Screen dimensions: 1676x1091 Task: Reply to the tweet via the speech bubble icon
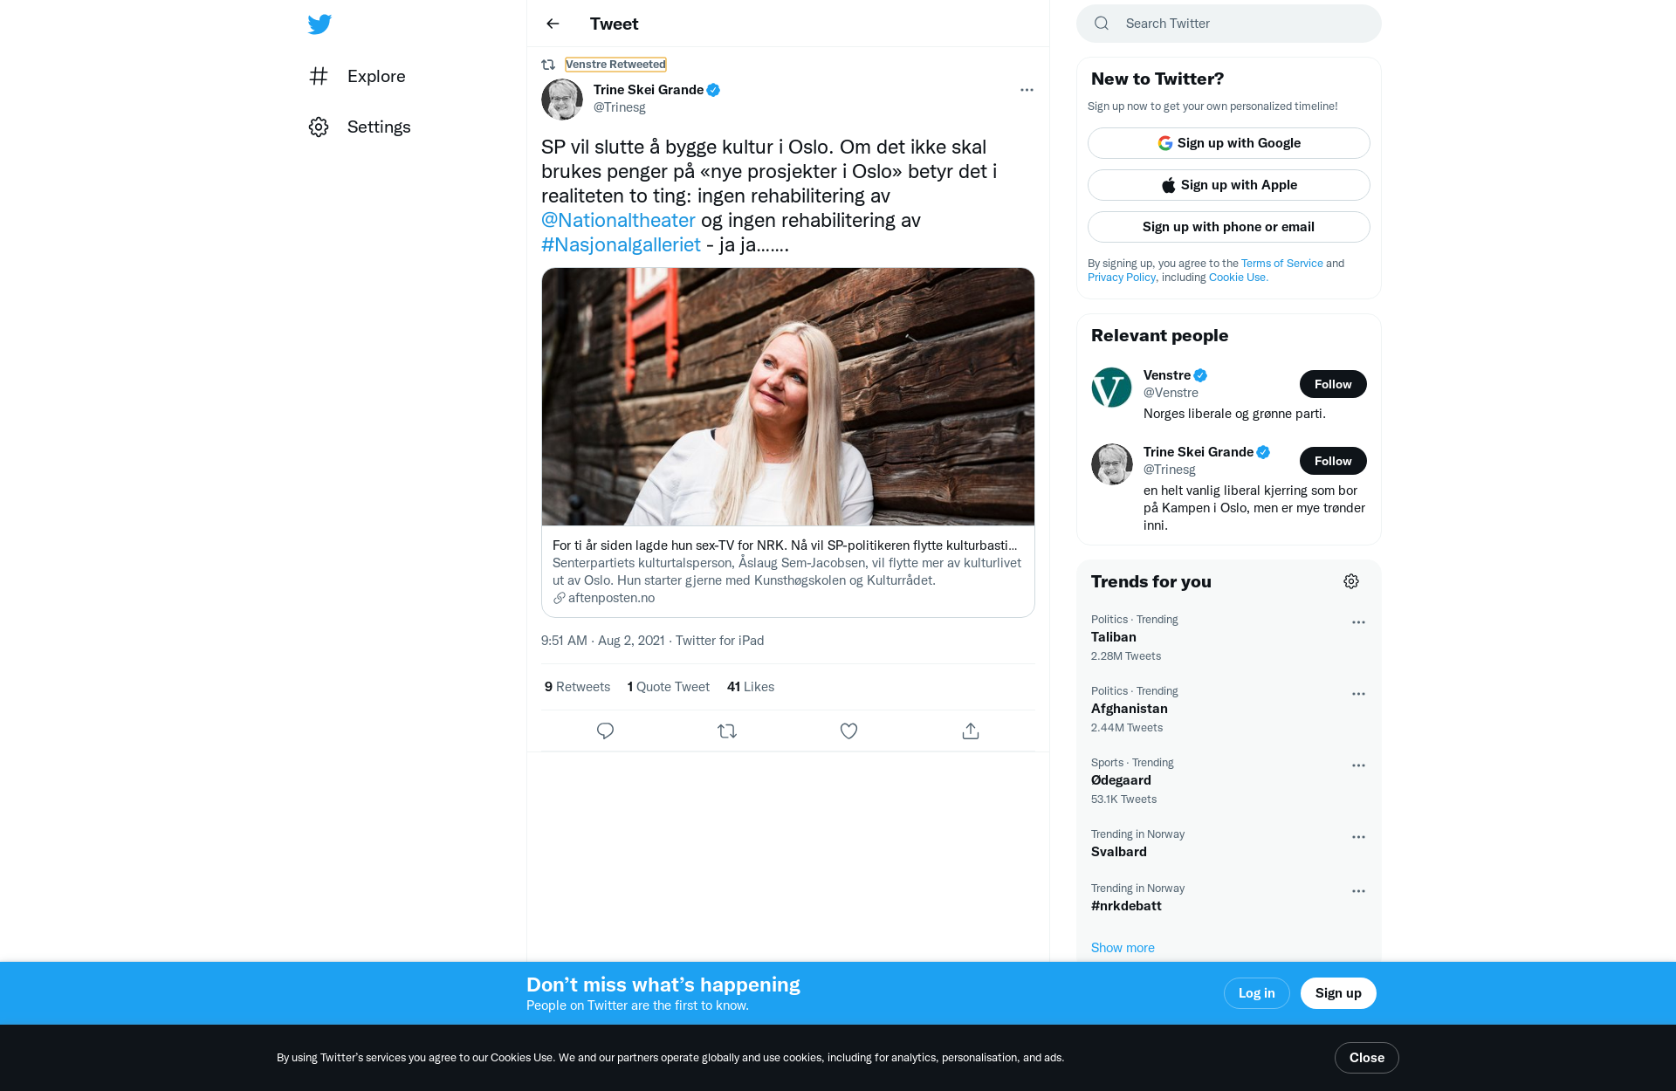click(605, 731)
